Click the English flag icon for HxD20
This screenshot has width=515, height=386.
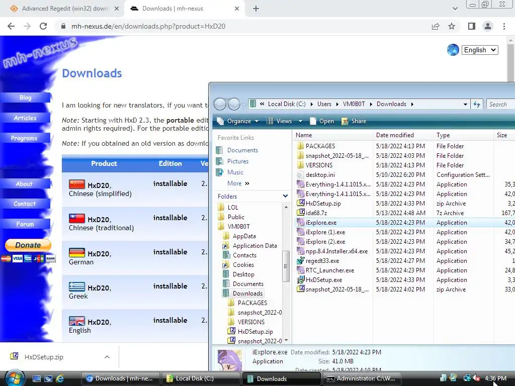click(x=77, y=321)
